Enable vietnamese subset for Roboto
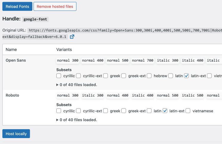The height and width of the screenshot is (144, 222). tap(188, 111)
